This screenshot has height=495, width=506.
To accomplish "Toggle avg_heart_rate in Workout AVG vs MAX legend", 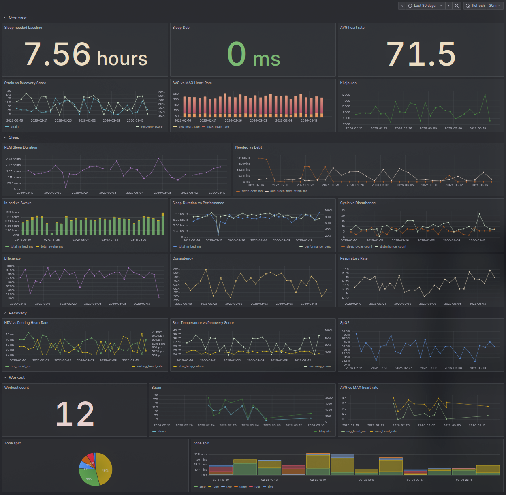I will click(354, 431).
